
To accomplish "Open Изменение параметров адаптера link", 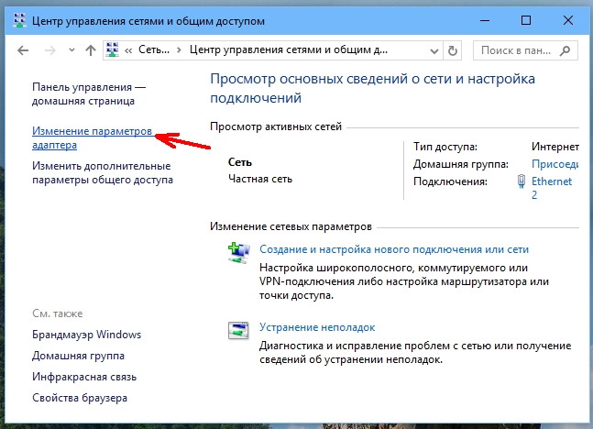I will (x=93, y=137).
